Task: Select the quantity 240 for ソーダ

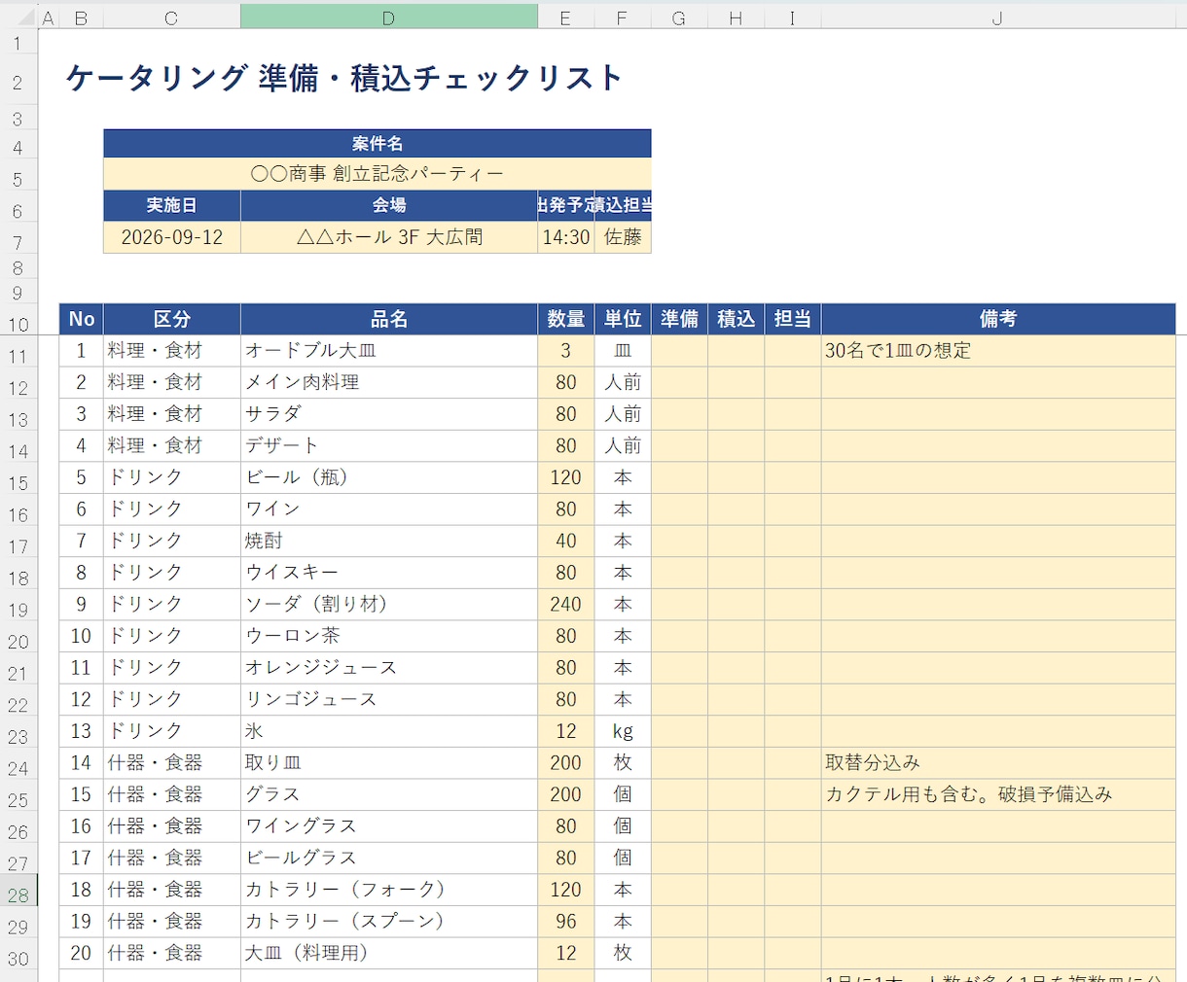Action: coord(566,605)
